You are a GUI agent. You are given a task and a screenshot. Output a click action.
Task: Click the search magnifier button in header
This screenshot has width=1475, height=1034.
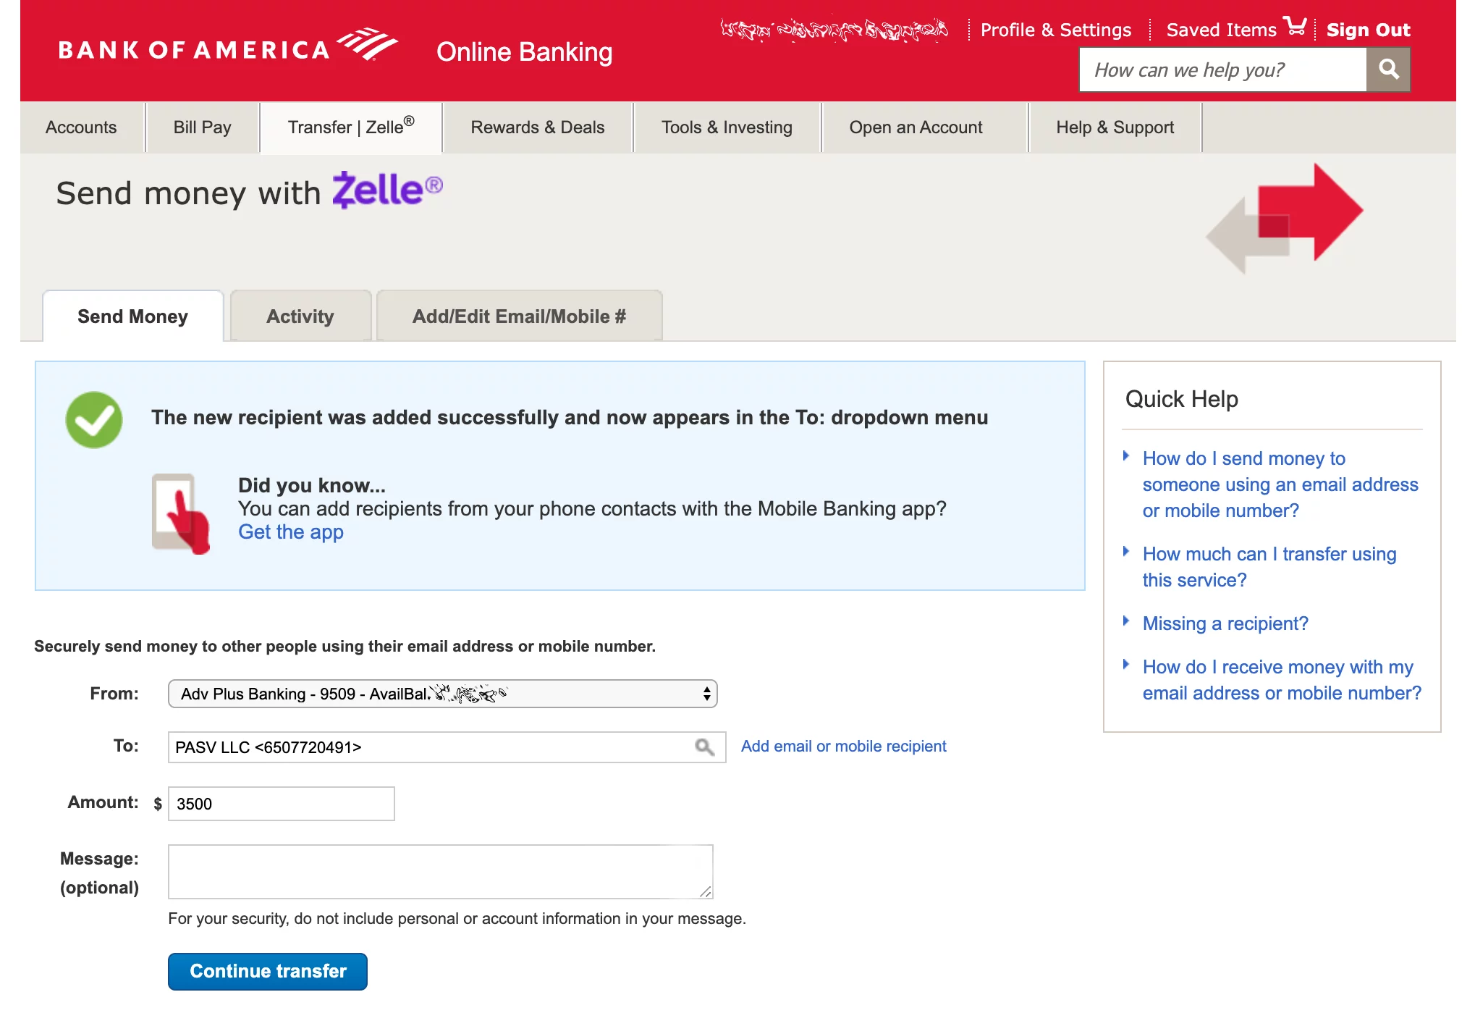tap(1387, 70)
